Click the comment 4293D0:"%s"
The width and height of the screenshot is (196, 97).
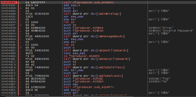(x=158, y=82)
